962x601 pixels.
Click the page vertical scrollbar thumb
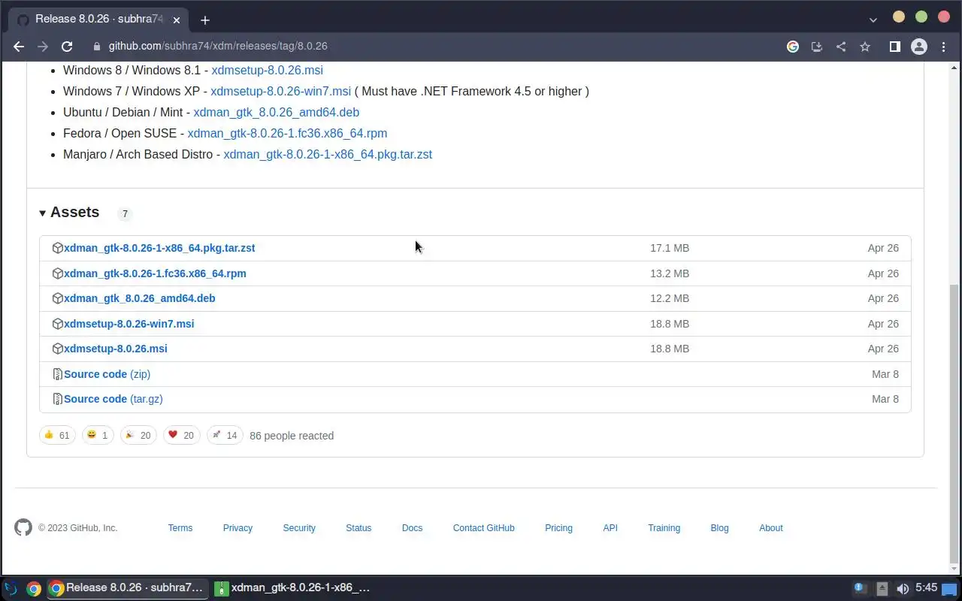tap(954, 423)
